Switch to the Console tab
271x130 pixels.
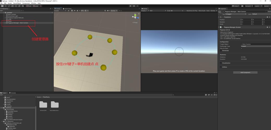point(13,93)
